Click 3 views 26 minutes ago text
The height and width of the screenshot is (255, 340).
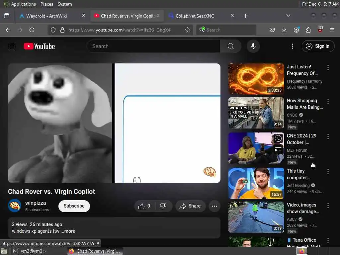[x=37, y=224]
